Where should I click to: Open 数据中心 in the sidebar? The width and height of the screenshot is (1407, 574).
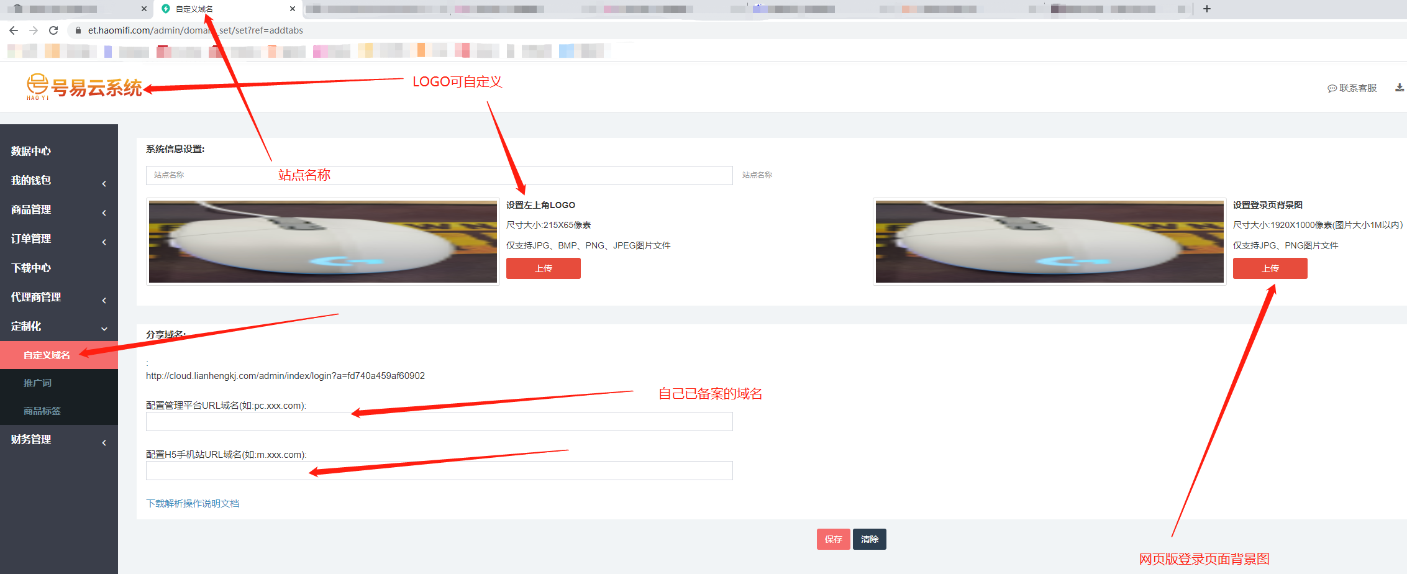pos(31,152)
